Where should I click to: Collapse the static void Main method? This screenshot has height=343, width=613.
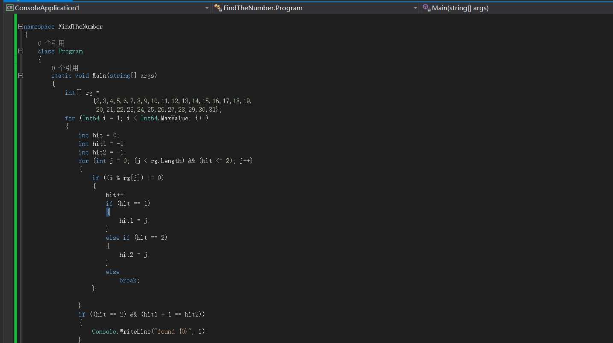coord(21,76)
